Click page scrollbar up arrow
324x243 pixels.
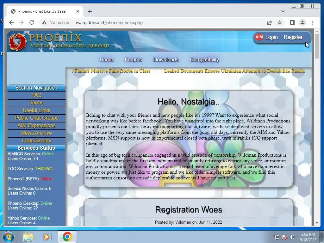pyautogui.click(x=317, y=31)
